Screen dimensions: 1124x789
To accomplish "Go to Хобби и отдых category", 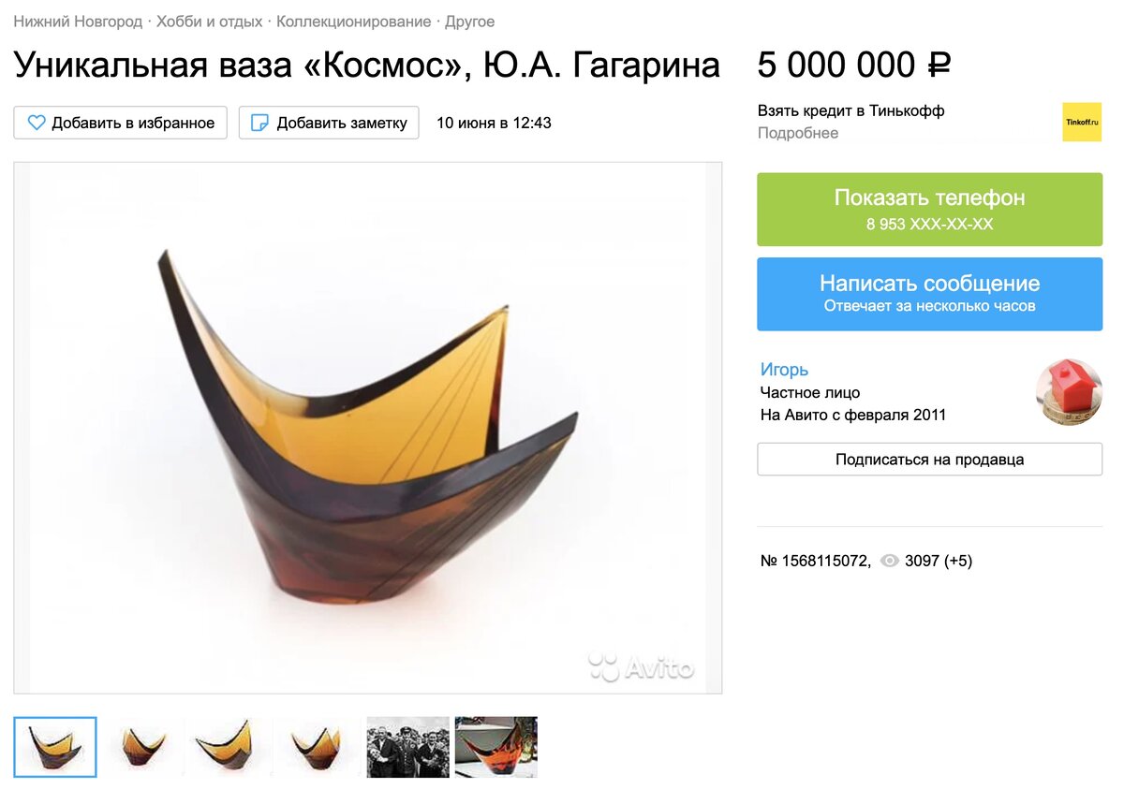I will point(210,21).
